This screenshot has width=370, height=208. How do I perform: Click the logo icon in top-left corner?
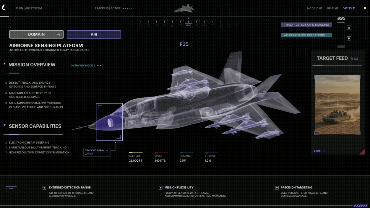4,8
